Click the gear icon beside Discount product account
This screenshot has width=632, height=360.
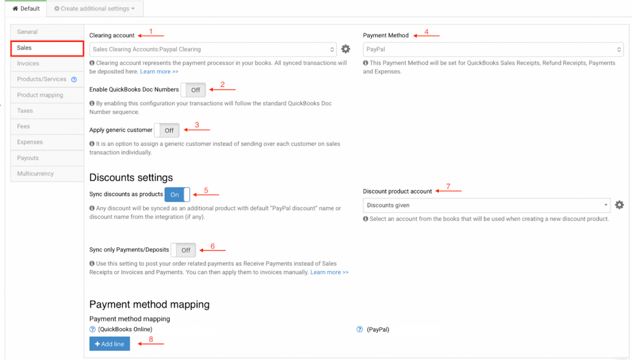[x=619, y=205]
